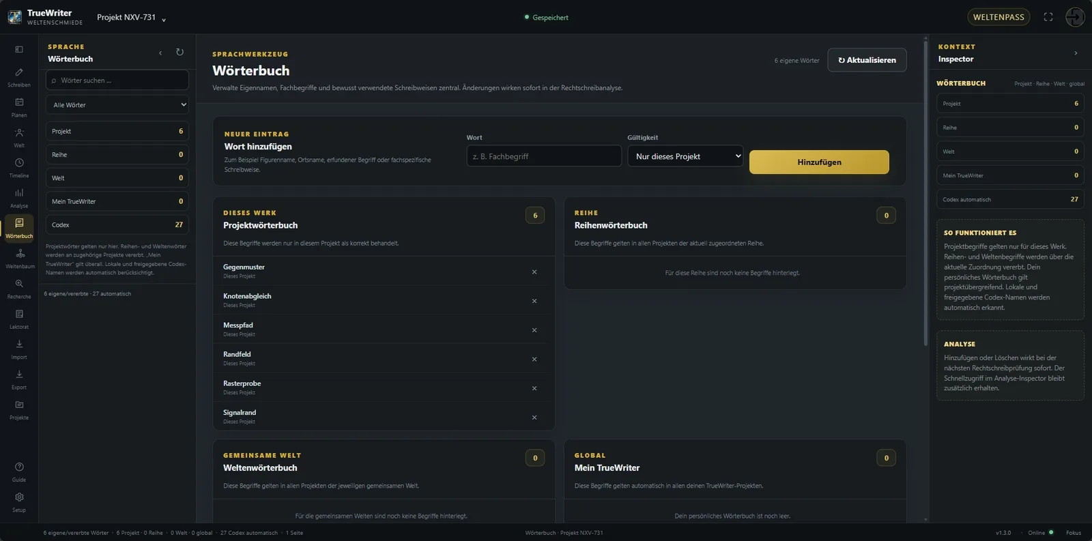This screenshot has width=1092, height=541.
Task: Open the Gültigkeit dropdown Nur dieses Projekt
Action: [685, 156]
